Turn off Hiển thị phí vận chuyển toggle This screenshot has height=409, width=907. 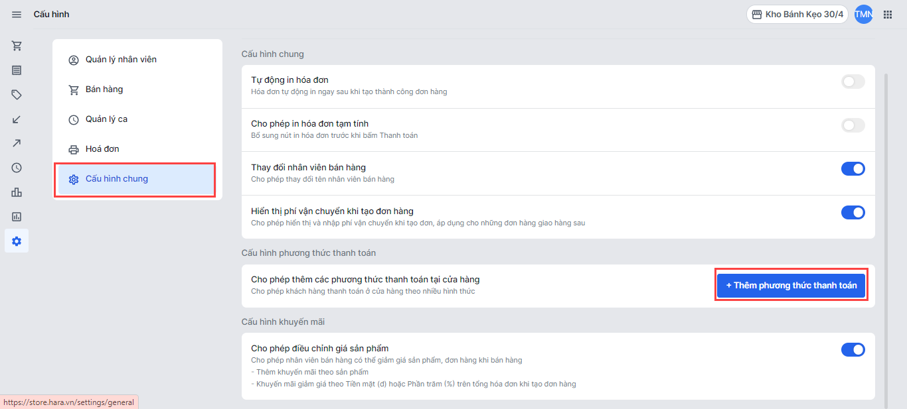pyautogui.click(x=853, y=212)
